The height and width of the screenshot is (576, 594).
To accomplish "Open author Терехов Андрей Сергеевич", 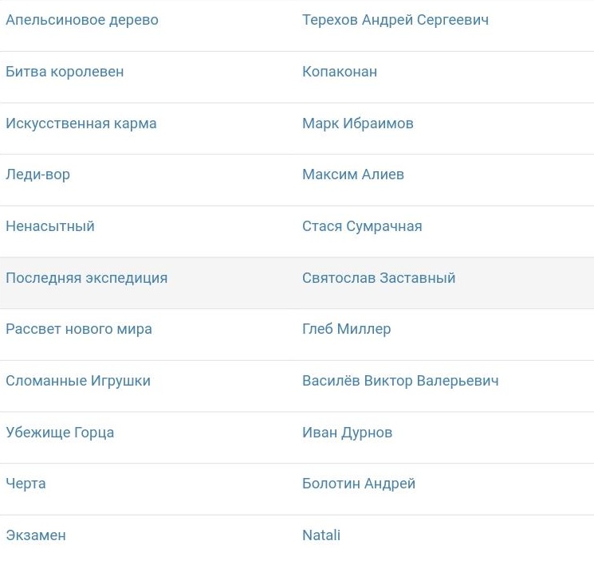I will [395, 20].
